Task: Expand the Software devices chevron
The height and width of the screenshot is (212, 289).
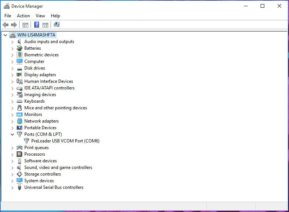Action: pyautogui.click(x=12, y=161)
